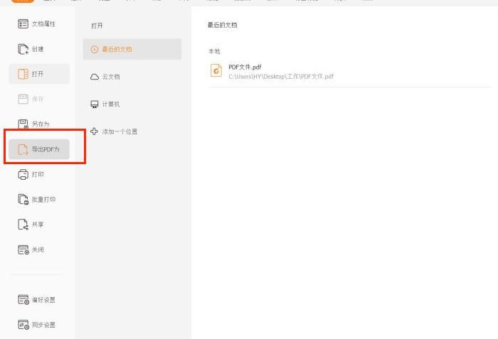
Task: Click the 关闭 close document icon
Action: (x=23, y=250)
